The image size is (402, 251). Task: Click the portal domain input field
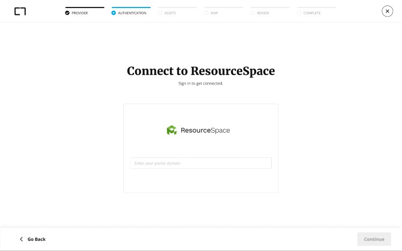click(201, 163)
